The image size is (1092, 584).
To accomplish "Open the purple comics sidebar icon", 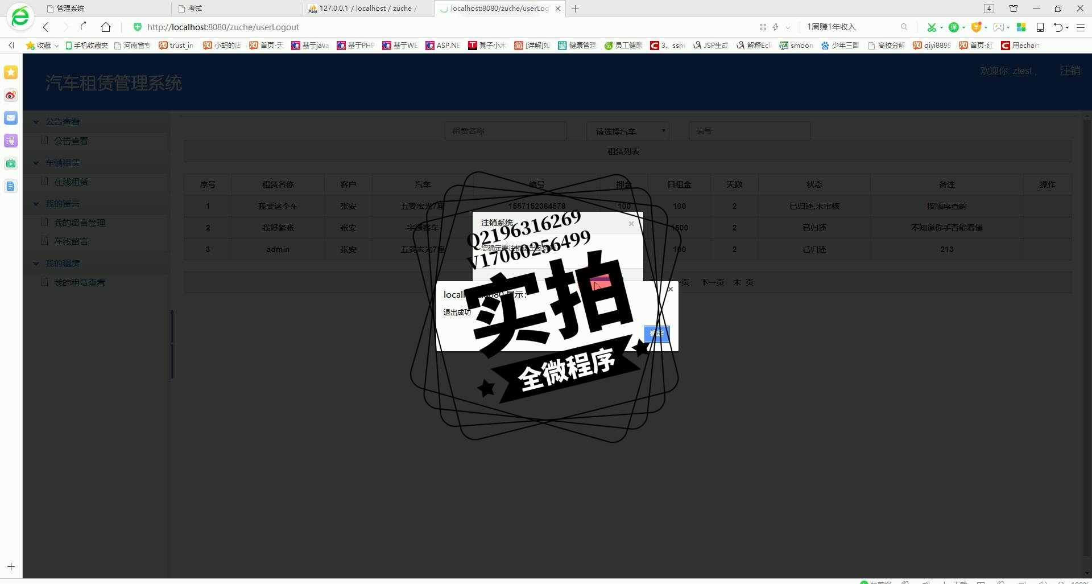I will tap(11, 141).
